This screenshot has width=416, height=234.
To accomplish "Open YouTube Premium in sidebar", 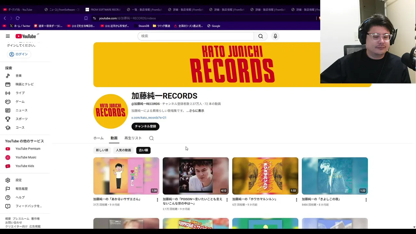I will point(25,149).
